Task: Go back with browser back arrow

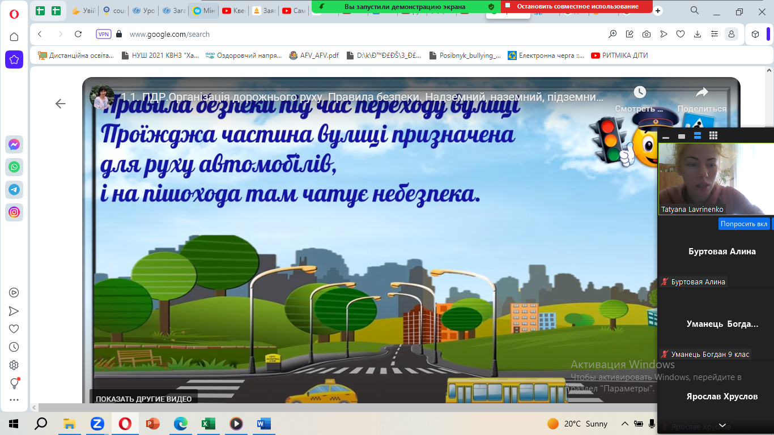Action: [x=40, y=34]
